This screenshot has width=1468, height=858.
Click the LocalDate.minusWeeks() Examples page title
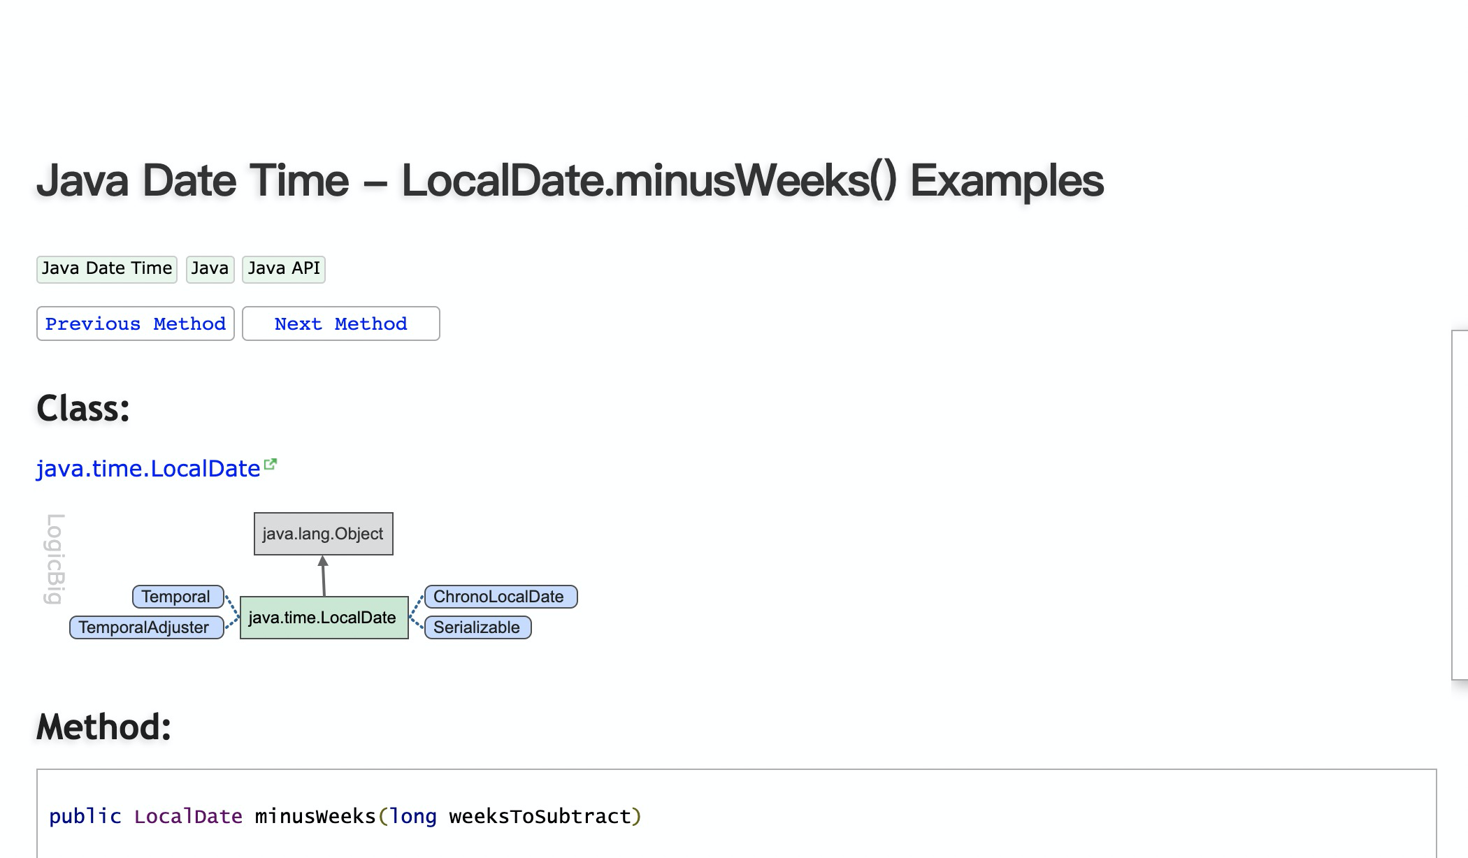(x=570, y=180)
